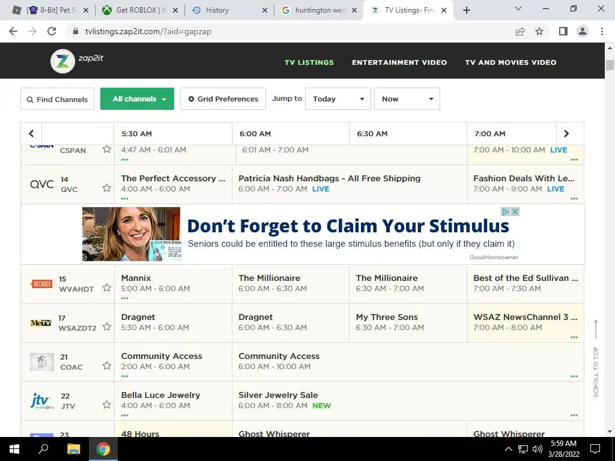Screen dimensions: 615x461
Task: Go back with the browser back arrow
Action: click(x=13, y=31)
